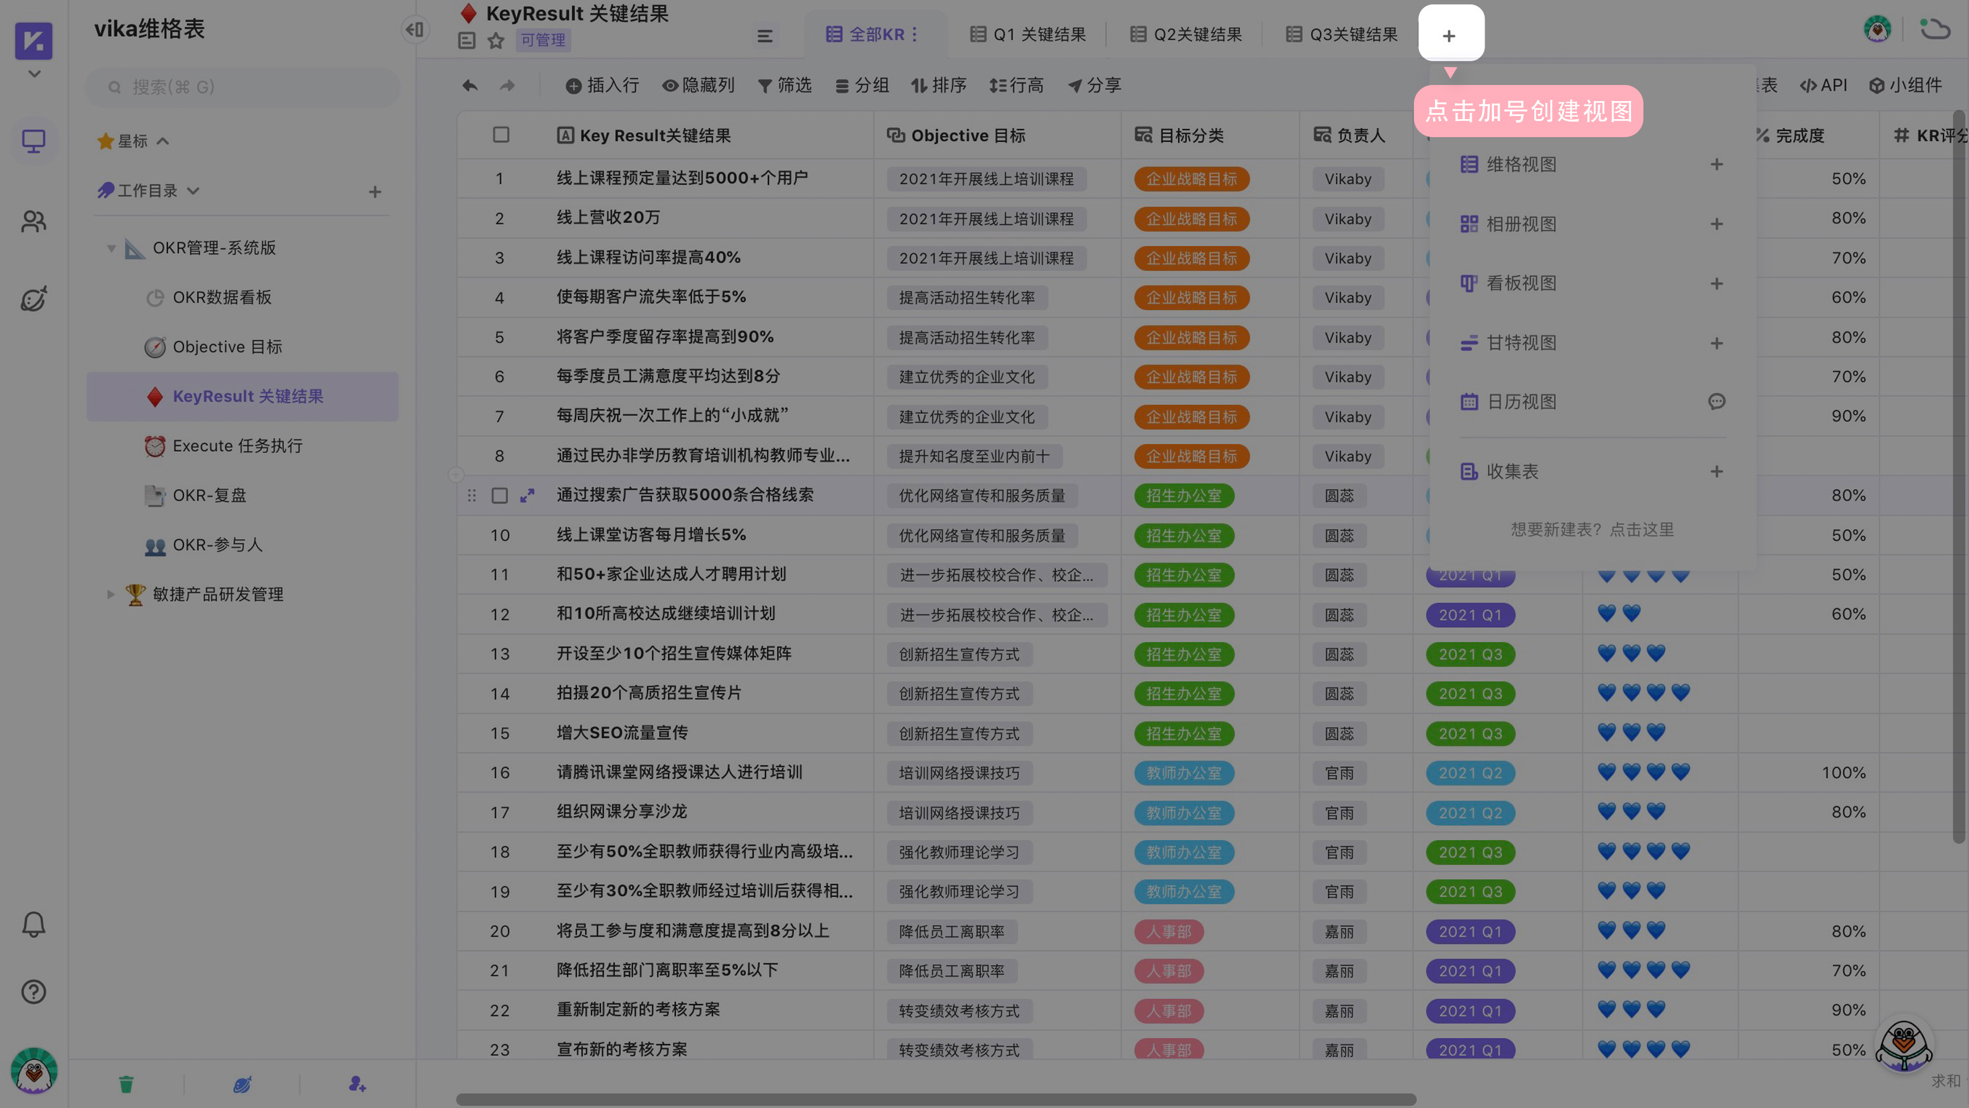Screen dimensions: 1969x1108
Task: Collapse the 星标 starred section
Action: point(163,141)
